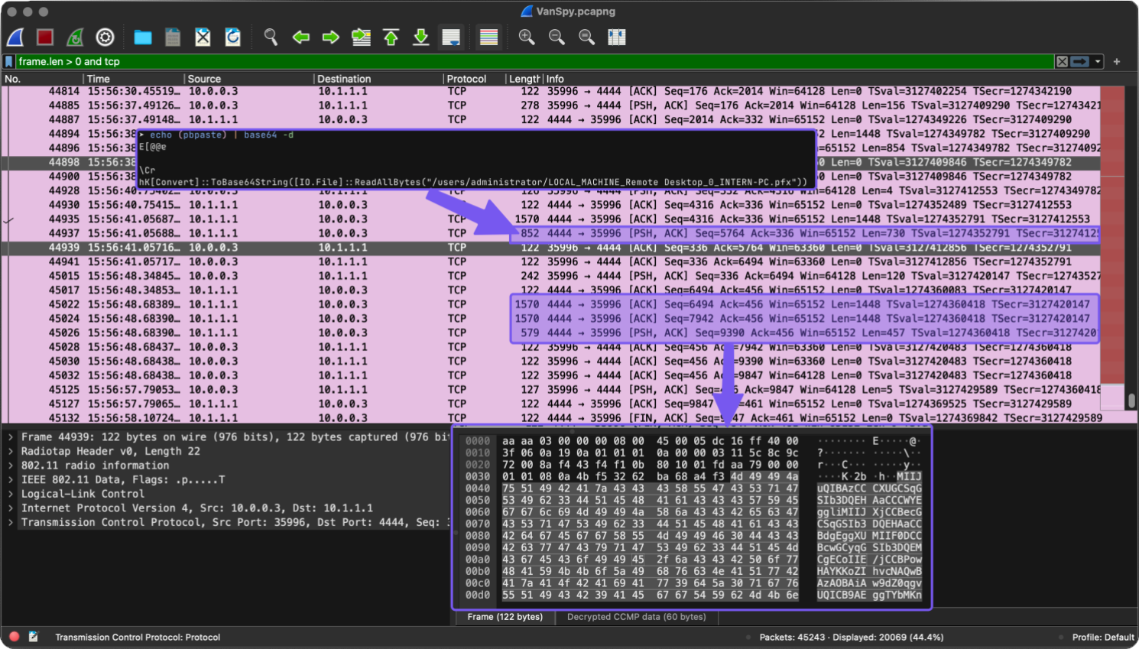Stop the running capture (red square)
Image resolution: width=1139 pixels, height=649 pixels.
45,37
